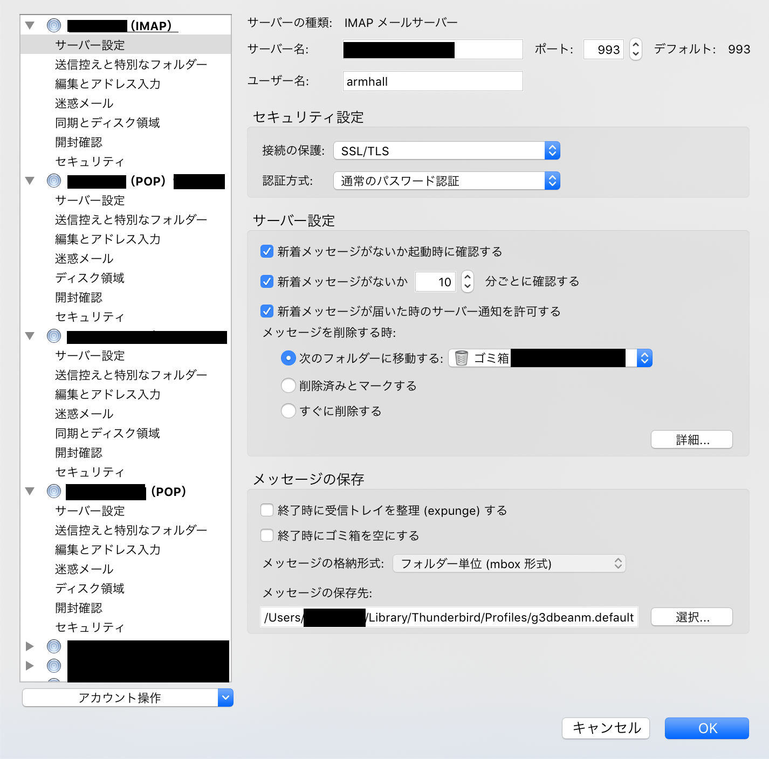The height and width of the screenshot is (759, 769).
Task: Open the メッセージの格納形式 dropdown
Action: tap(509, 564)
